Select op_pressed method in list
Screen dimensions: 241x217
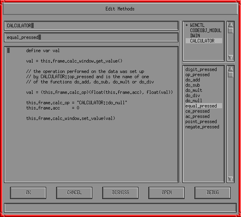197,75
